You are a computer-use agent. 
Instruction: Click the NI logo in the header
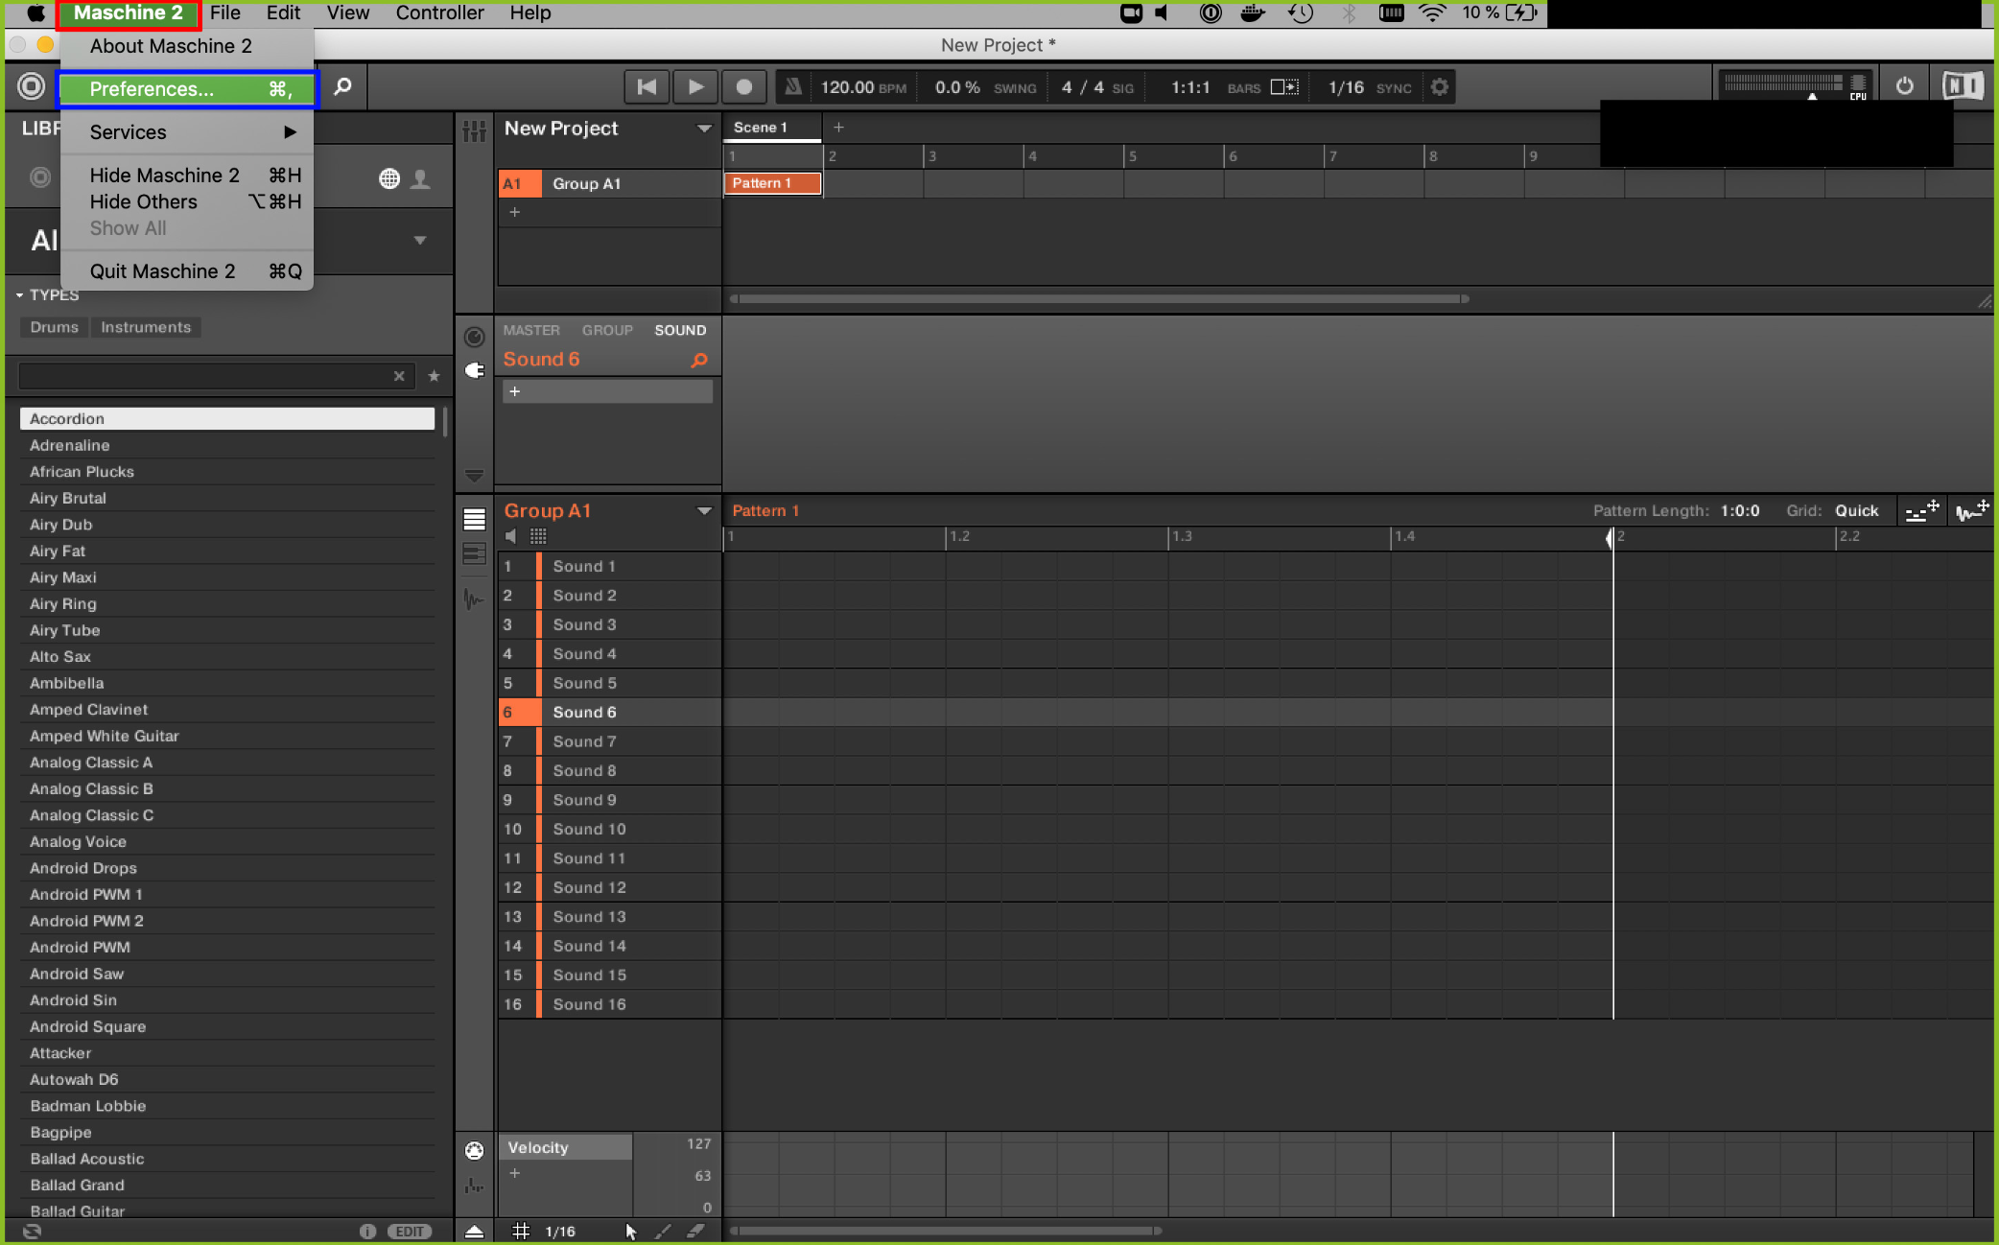[1963, 86]
